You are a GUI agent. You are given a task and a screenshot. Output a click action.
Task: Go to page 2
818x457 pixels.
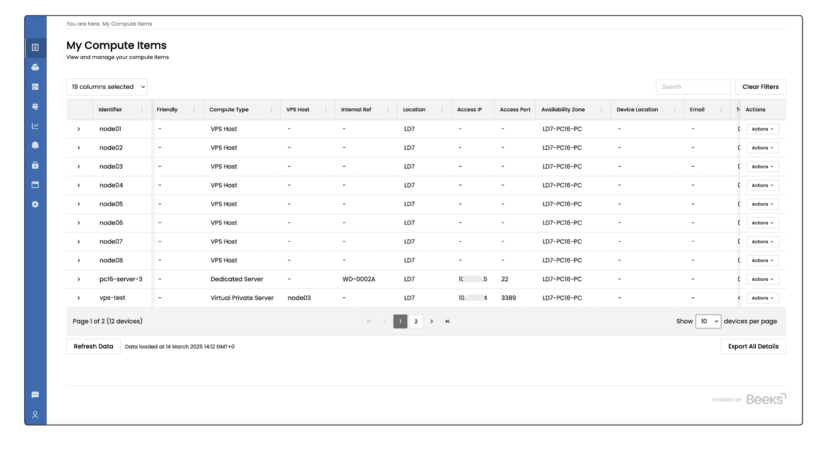416,322
